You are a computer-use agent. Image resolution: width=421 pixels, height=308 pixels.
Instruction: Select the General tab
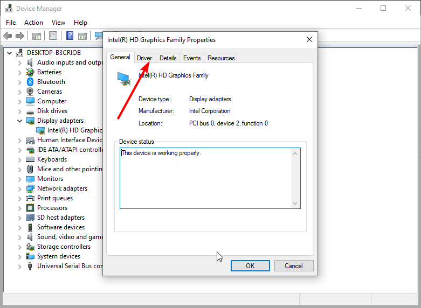point(120,57)
